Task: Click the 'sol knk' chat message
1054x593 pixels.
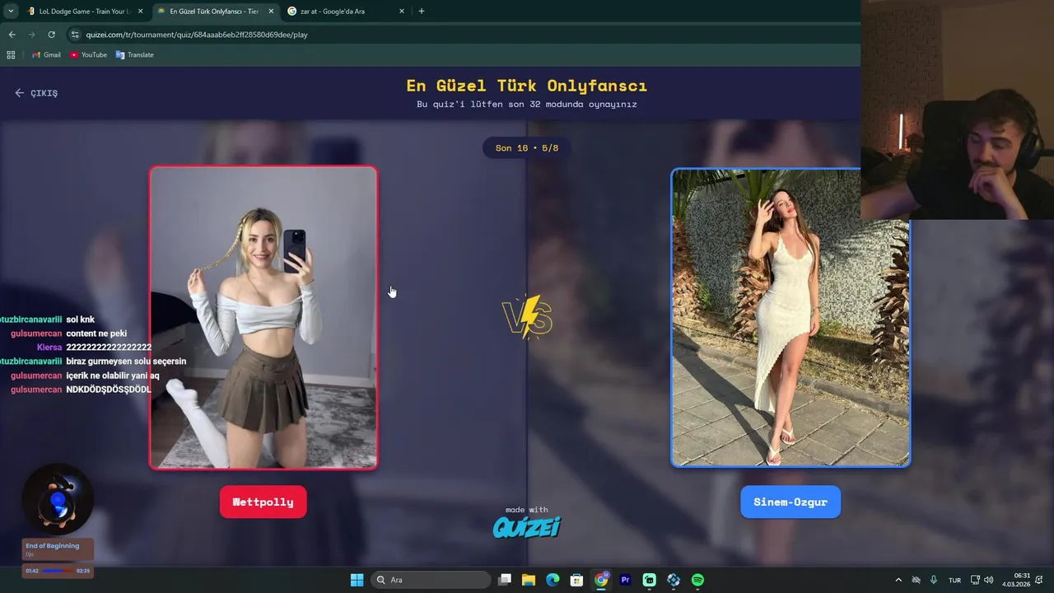Action: (x=81, y=320)
